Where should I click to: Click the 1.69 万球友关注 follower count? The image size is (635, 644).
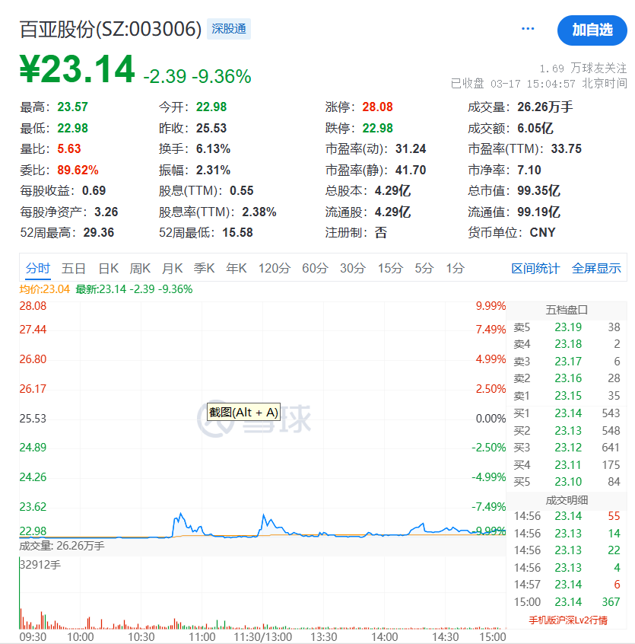(583, 69)
